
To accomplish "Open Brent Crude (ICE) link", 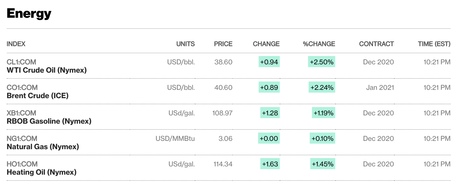I will (x=37, y=96).
